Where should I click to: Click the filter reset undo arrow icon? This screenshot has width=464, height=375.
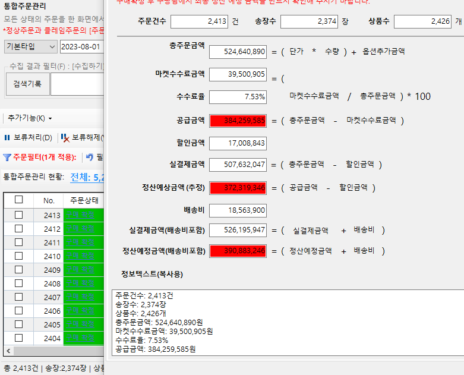click(x=90, y=157)
